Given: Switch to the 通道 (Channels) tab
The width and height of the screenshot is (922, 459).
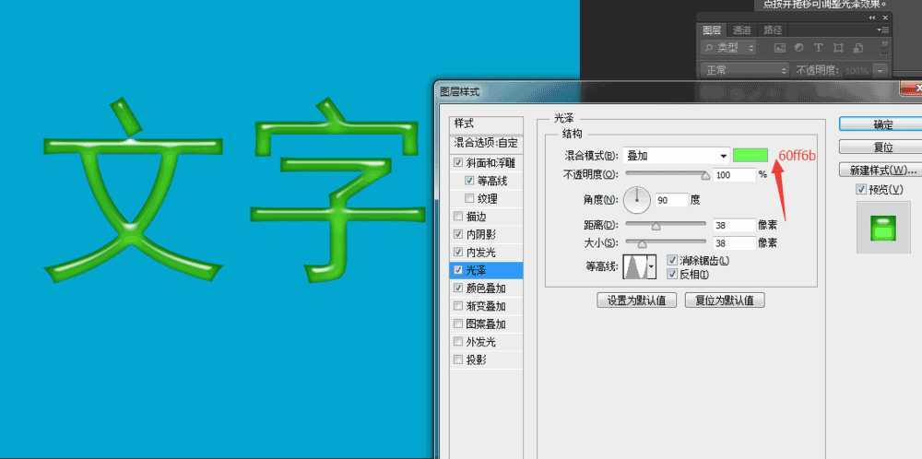Looking at the screenshot, I should coord(743,29).
